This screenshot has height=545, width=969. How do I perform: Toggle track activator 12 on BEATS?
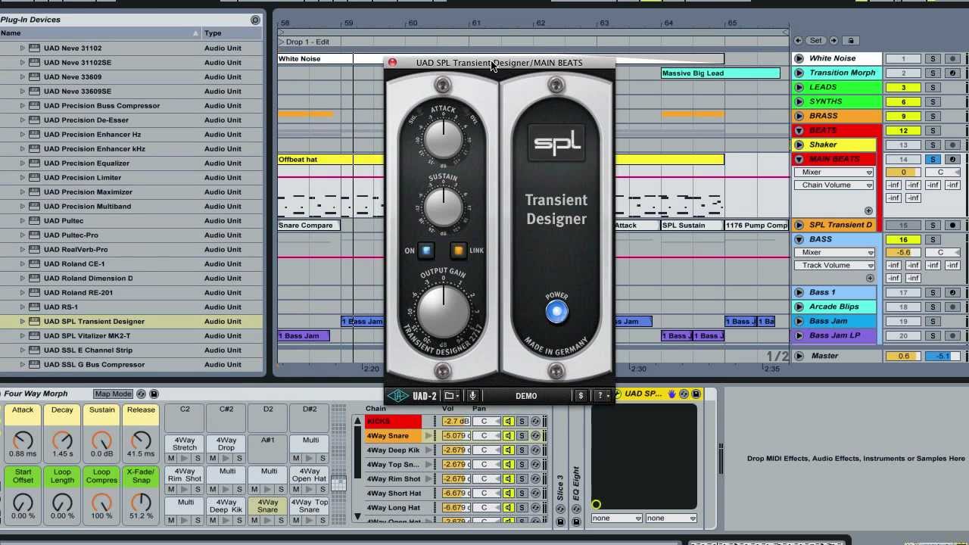point(903,130)
